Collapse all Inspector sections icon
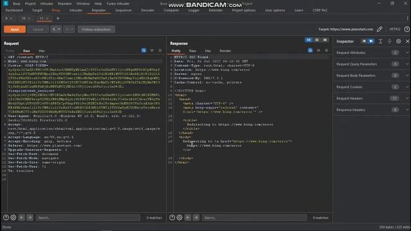 (390, 41)
